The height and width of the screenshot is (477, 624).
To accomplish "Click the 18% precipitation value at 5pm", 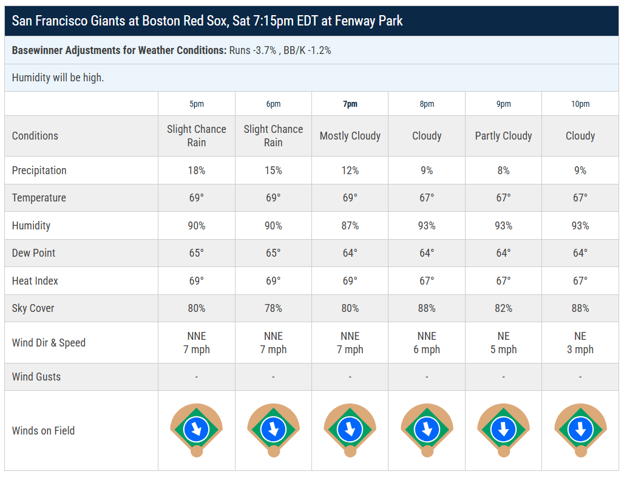I will point(197,171).
